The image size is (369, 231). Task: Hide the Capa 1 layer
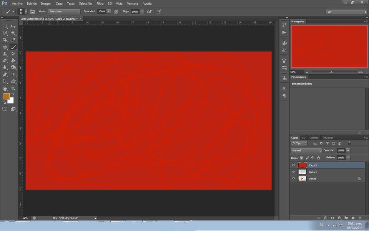293,172
